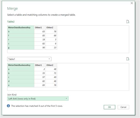Screen dimensions: 140x118
Task: Select the Left Anti join kind box
Action: point(38,98)
